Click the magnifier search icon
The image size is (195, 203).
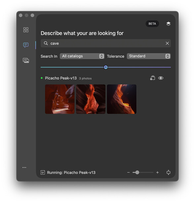[46, 43]
